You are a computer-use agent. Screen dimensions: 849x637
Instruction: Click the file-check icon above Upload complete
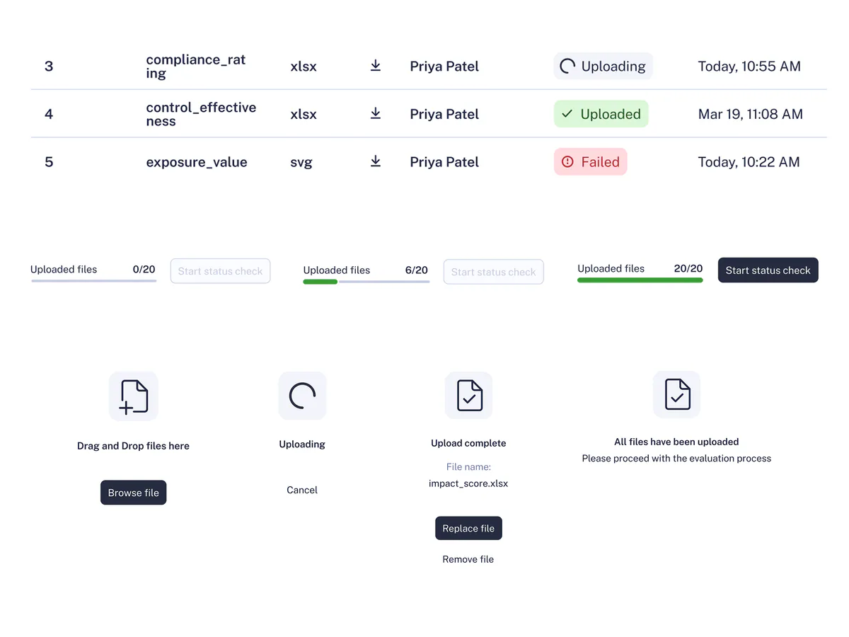(469, 395)
